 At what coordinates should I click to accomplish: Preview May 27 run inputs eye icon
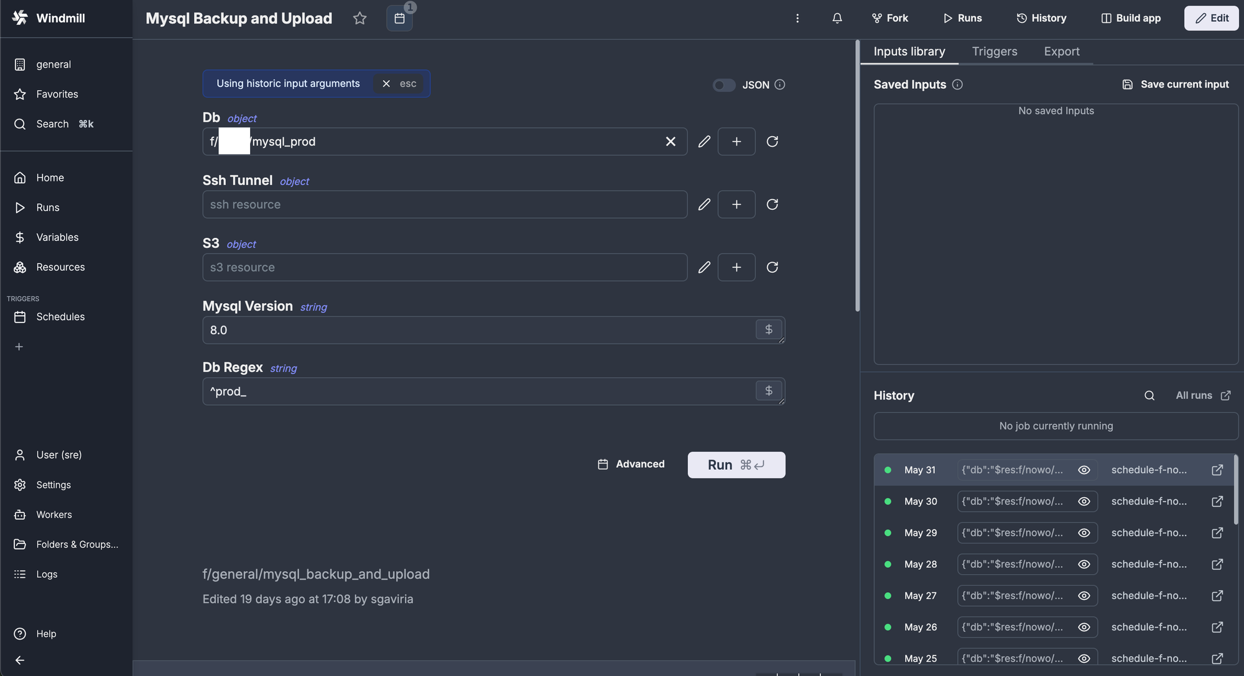pos(1084,596)
